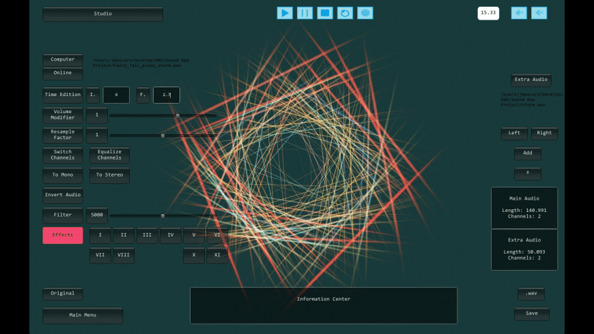Select effect VI
Viewport: 594px width, 334px height.
[x=217, y=235]
